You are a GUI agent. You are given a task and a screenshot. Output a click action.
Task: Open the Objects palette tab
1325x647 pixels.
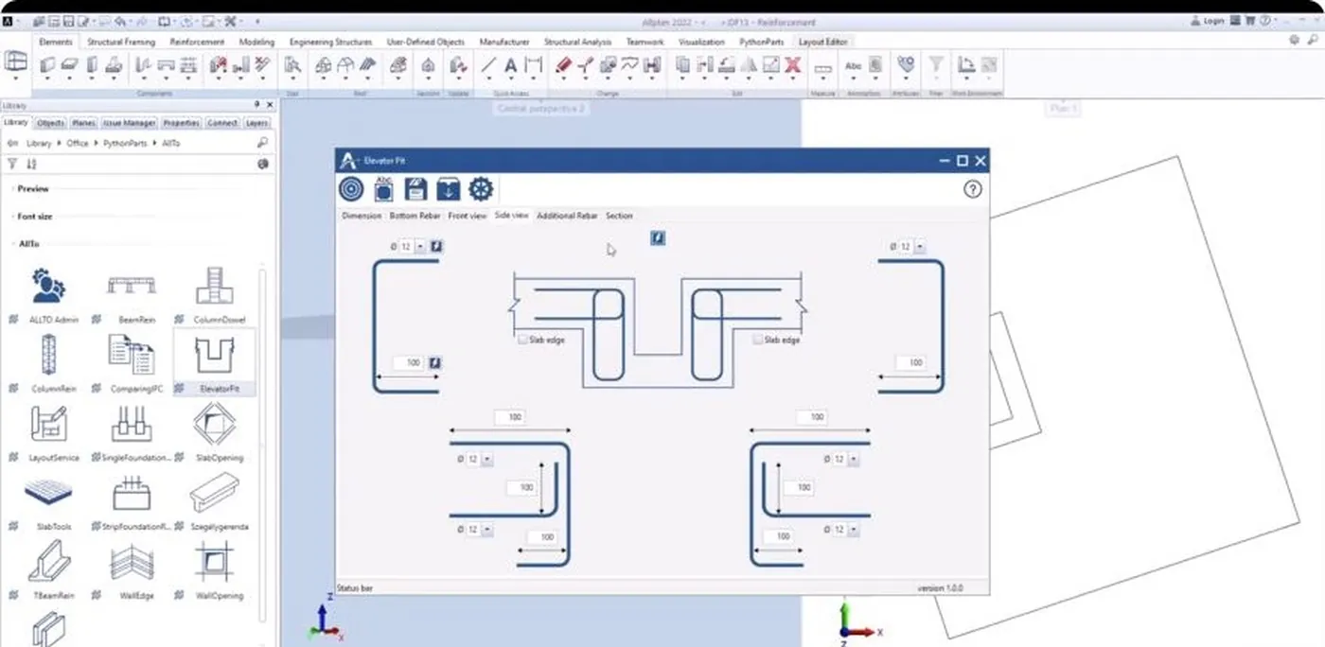click(50, 123)
